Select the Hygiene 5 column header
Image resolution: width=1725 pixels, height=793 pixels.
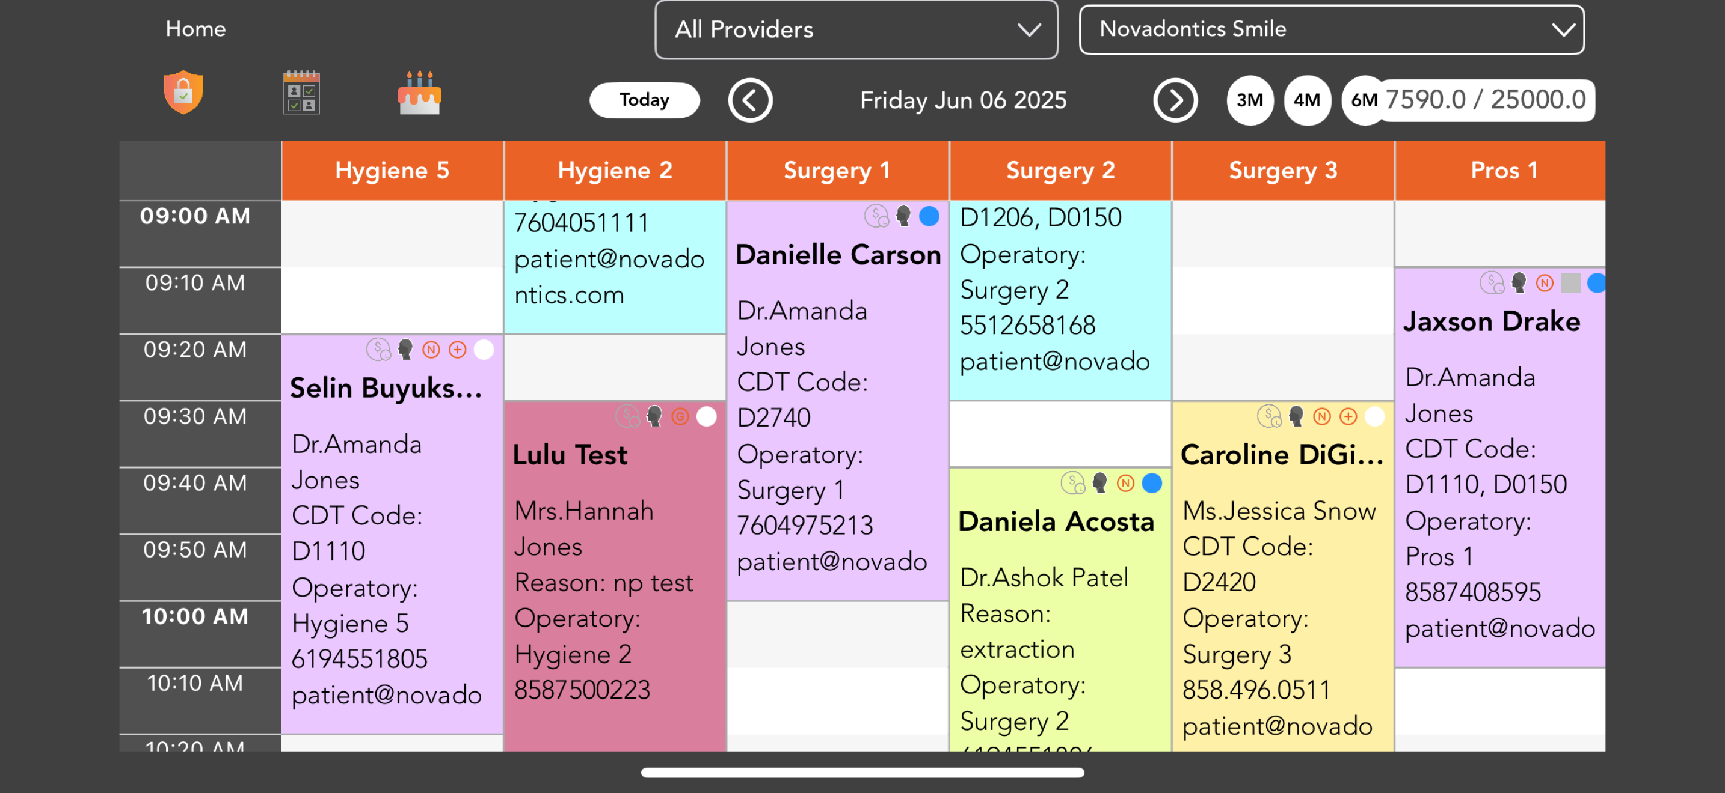pos(392,171)
